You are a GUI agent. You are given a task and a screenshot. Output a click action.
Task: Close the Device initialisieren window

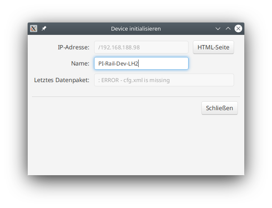click(238, 28)
